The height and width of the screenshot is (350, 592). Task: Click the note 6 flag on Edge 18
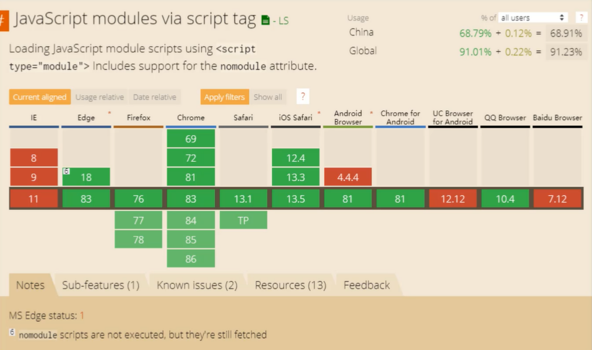[66, 171]
